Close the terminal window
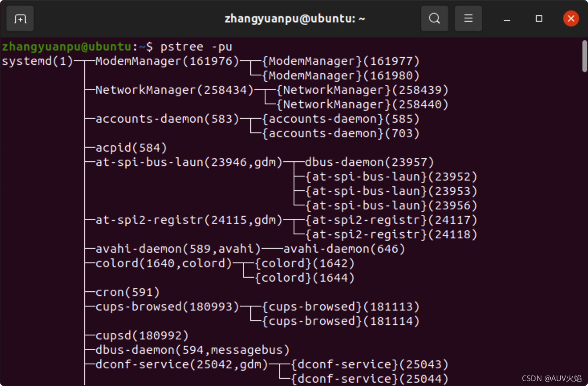Screen dimensions: 588x386 571,18
